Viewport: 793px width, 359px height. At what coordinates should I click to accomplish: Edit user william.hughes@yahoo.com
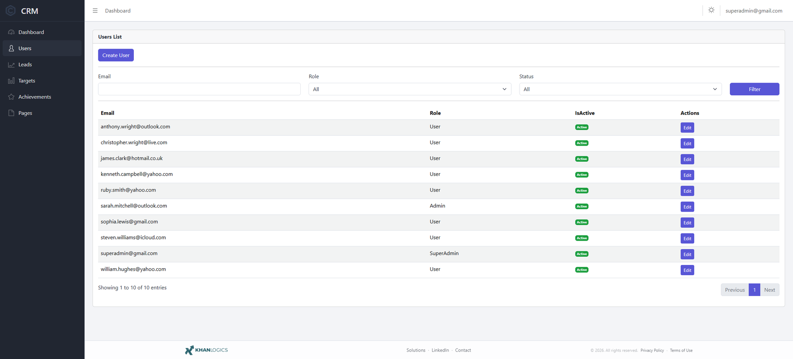(687, 270)
